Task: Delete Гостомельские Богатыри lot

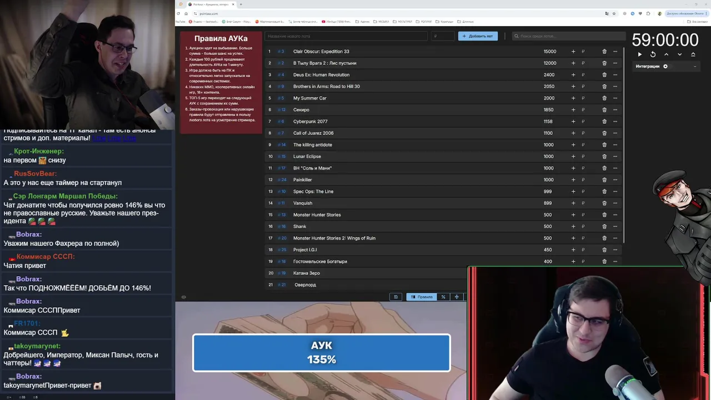Action: tap(604, 262)
